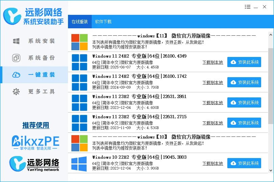274x182 pixels.
Task: Click 下载到本地 for build 22631.2715
Action: point(213,123)
